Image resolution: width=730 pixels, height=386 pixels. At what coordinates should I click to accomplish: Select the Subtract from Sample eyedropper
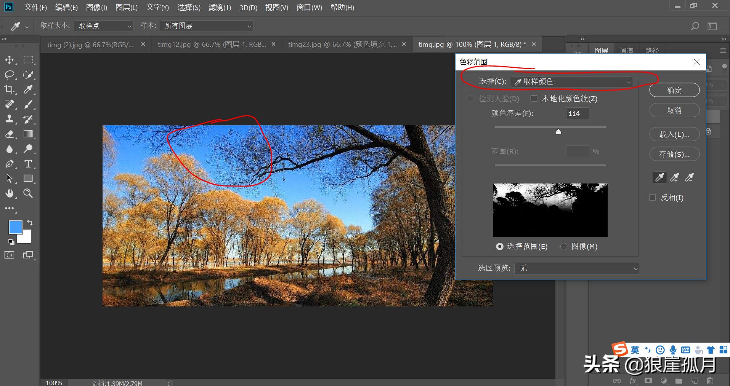[x=689, y=177]
